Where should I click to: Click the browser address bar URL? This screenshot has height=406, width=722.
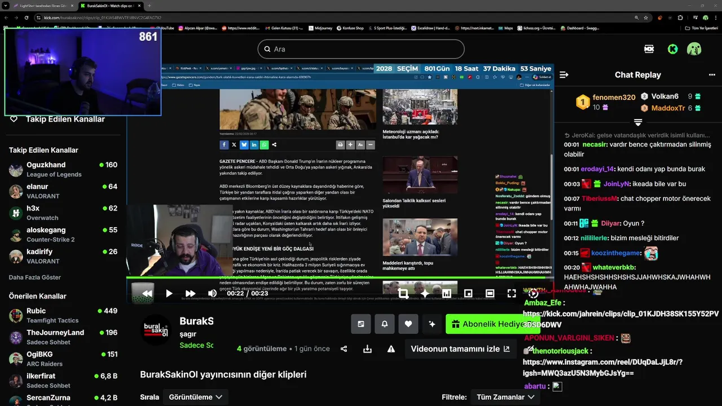pyautogui.click(x=103, y=17)
